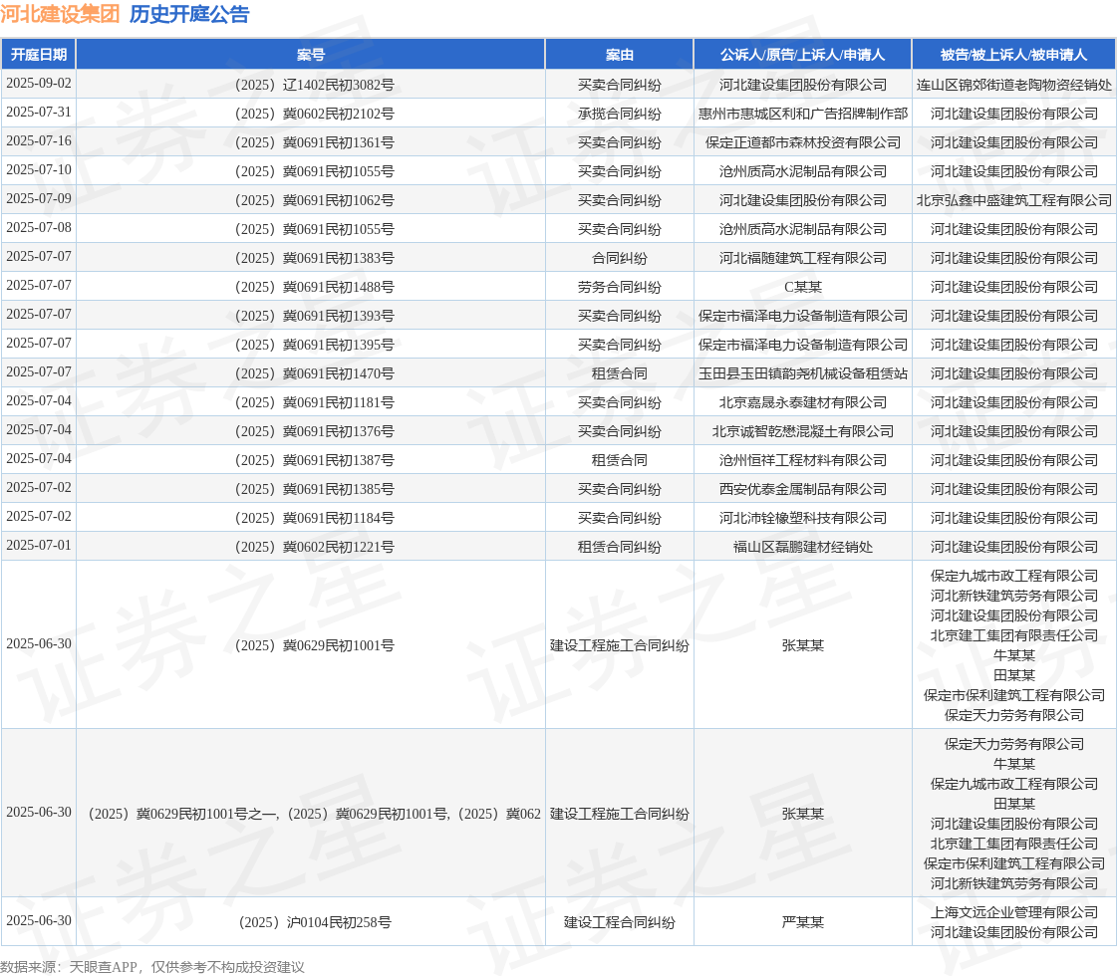The width and height of the screenshot is (1117, 976).
Task: Click plaintiff 玉田县玉田镇韵尧机械设备租赁站
Action: pos(803,373)
